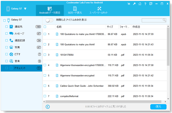172x113 pixels.
Task: Check the メッセージ checkbox
Action: pyautogui.click(x=7, y=33)
